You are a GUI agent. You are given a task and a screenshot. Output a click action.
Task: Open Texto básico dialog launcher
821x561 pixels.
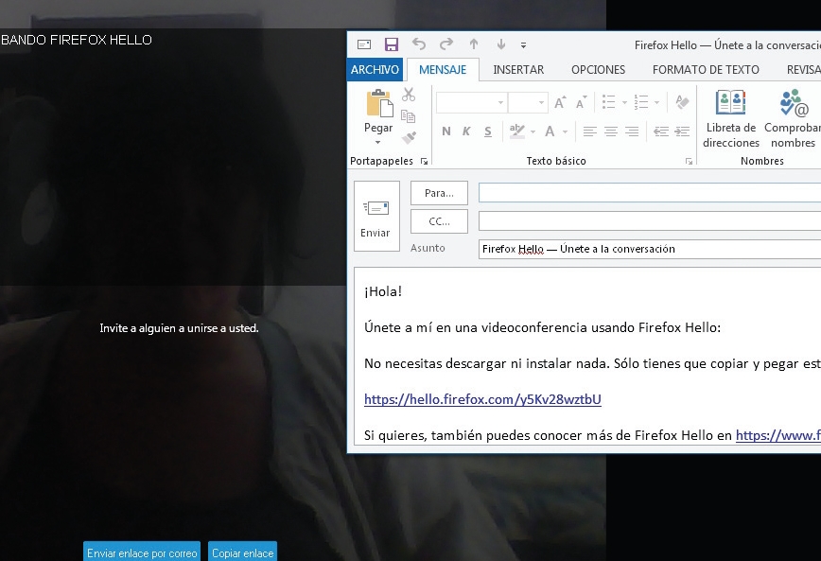pos(689,162)
